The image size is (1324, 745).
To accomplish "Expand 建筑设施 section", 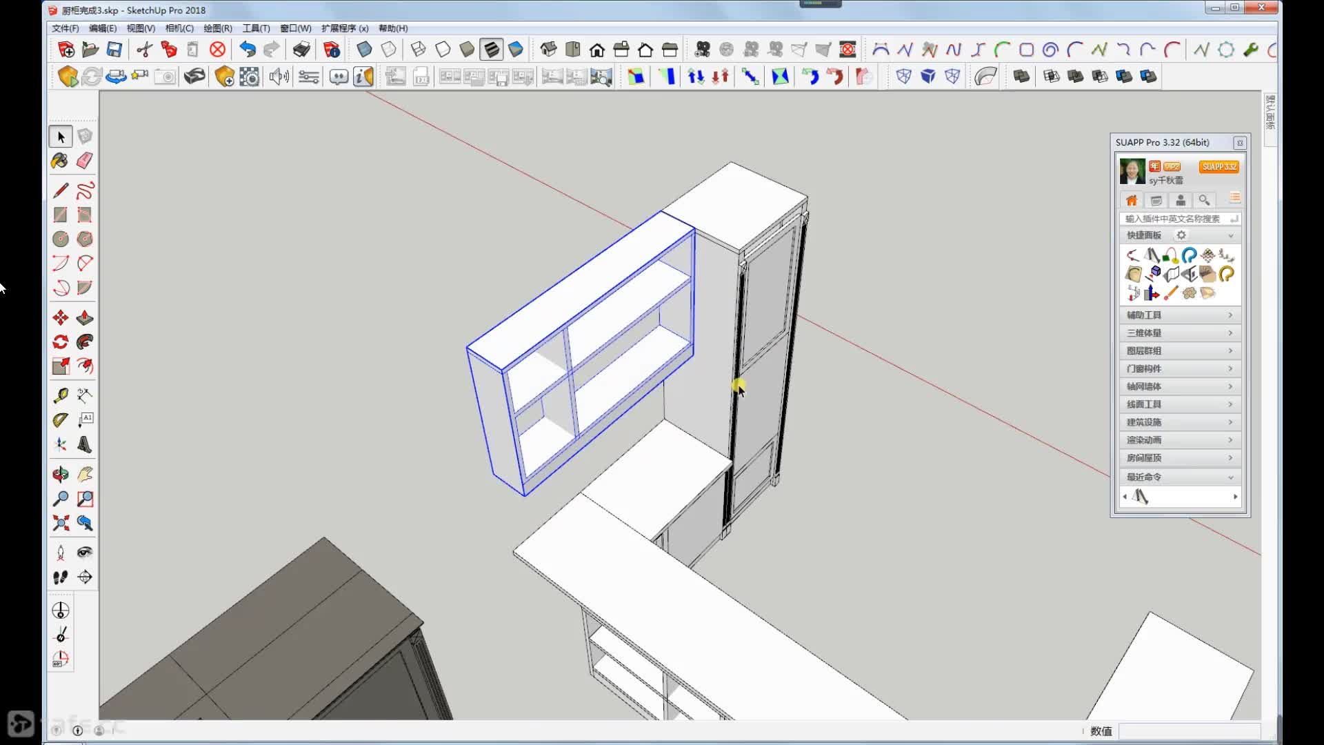I will [1180, 423].
